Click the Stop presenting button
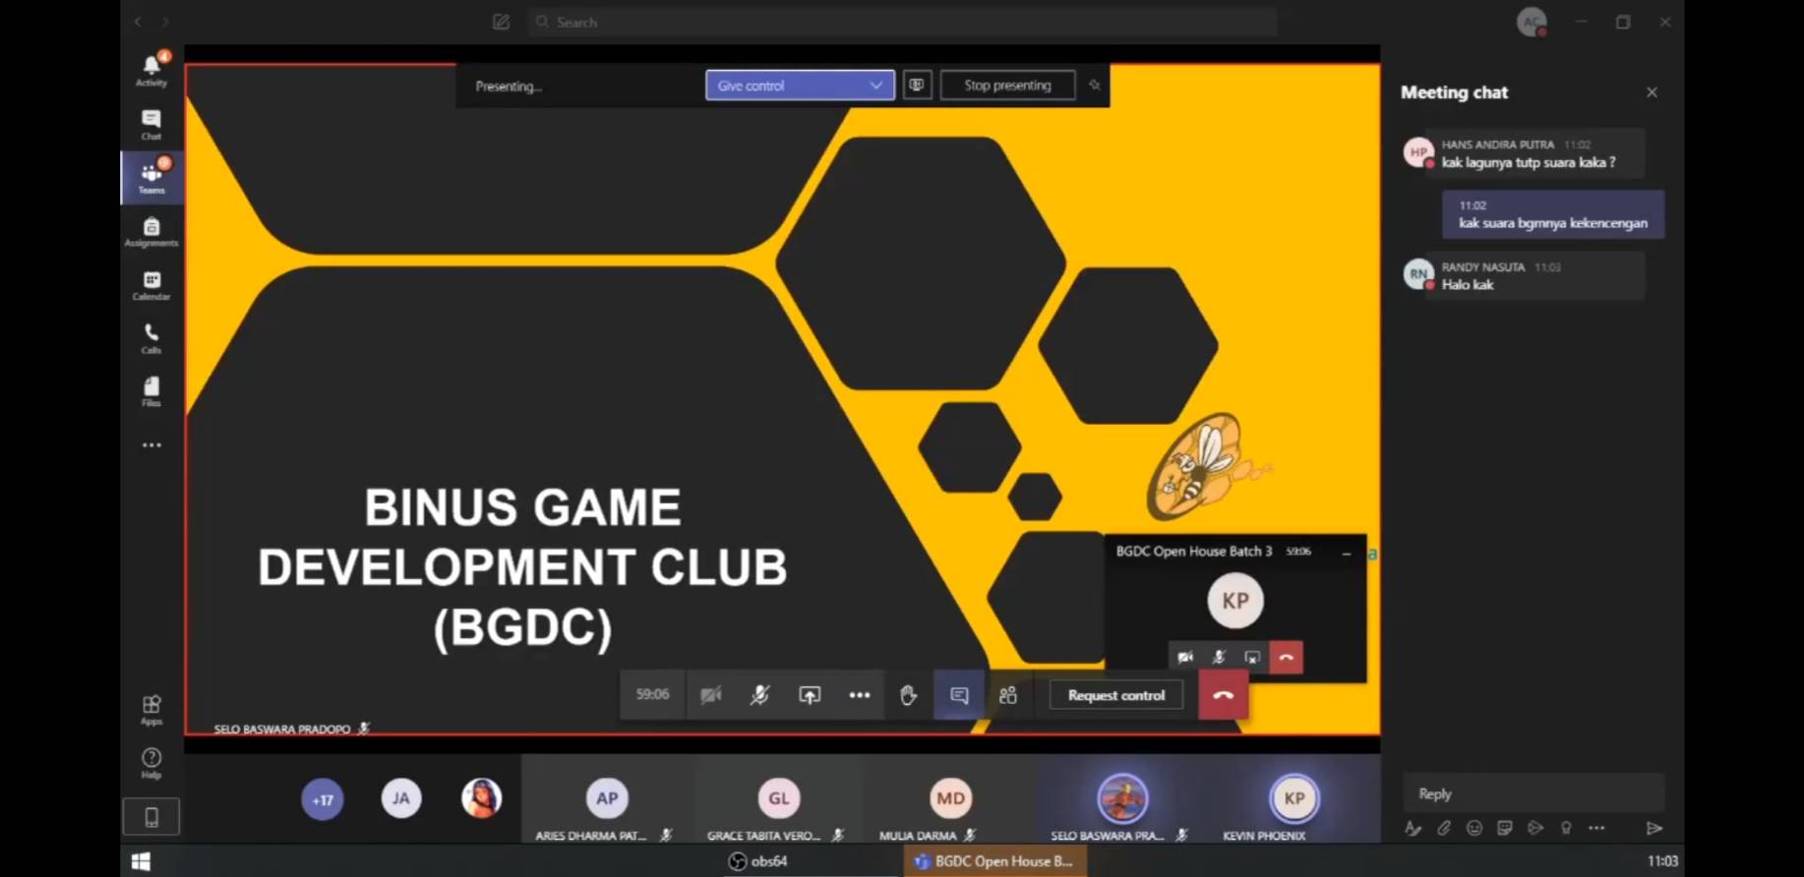 click(1007, 86)
